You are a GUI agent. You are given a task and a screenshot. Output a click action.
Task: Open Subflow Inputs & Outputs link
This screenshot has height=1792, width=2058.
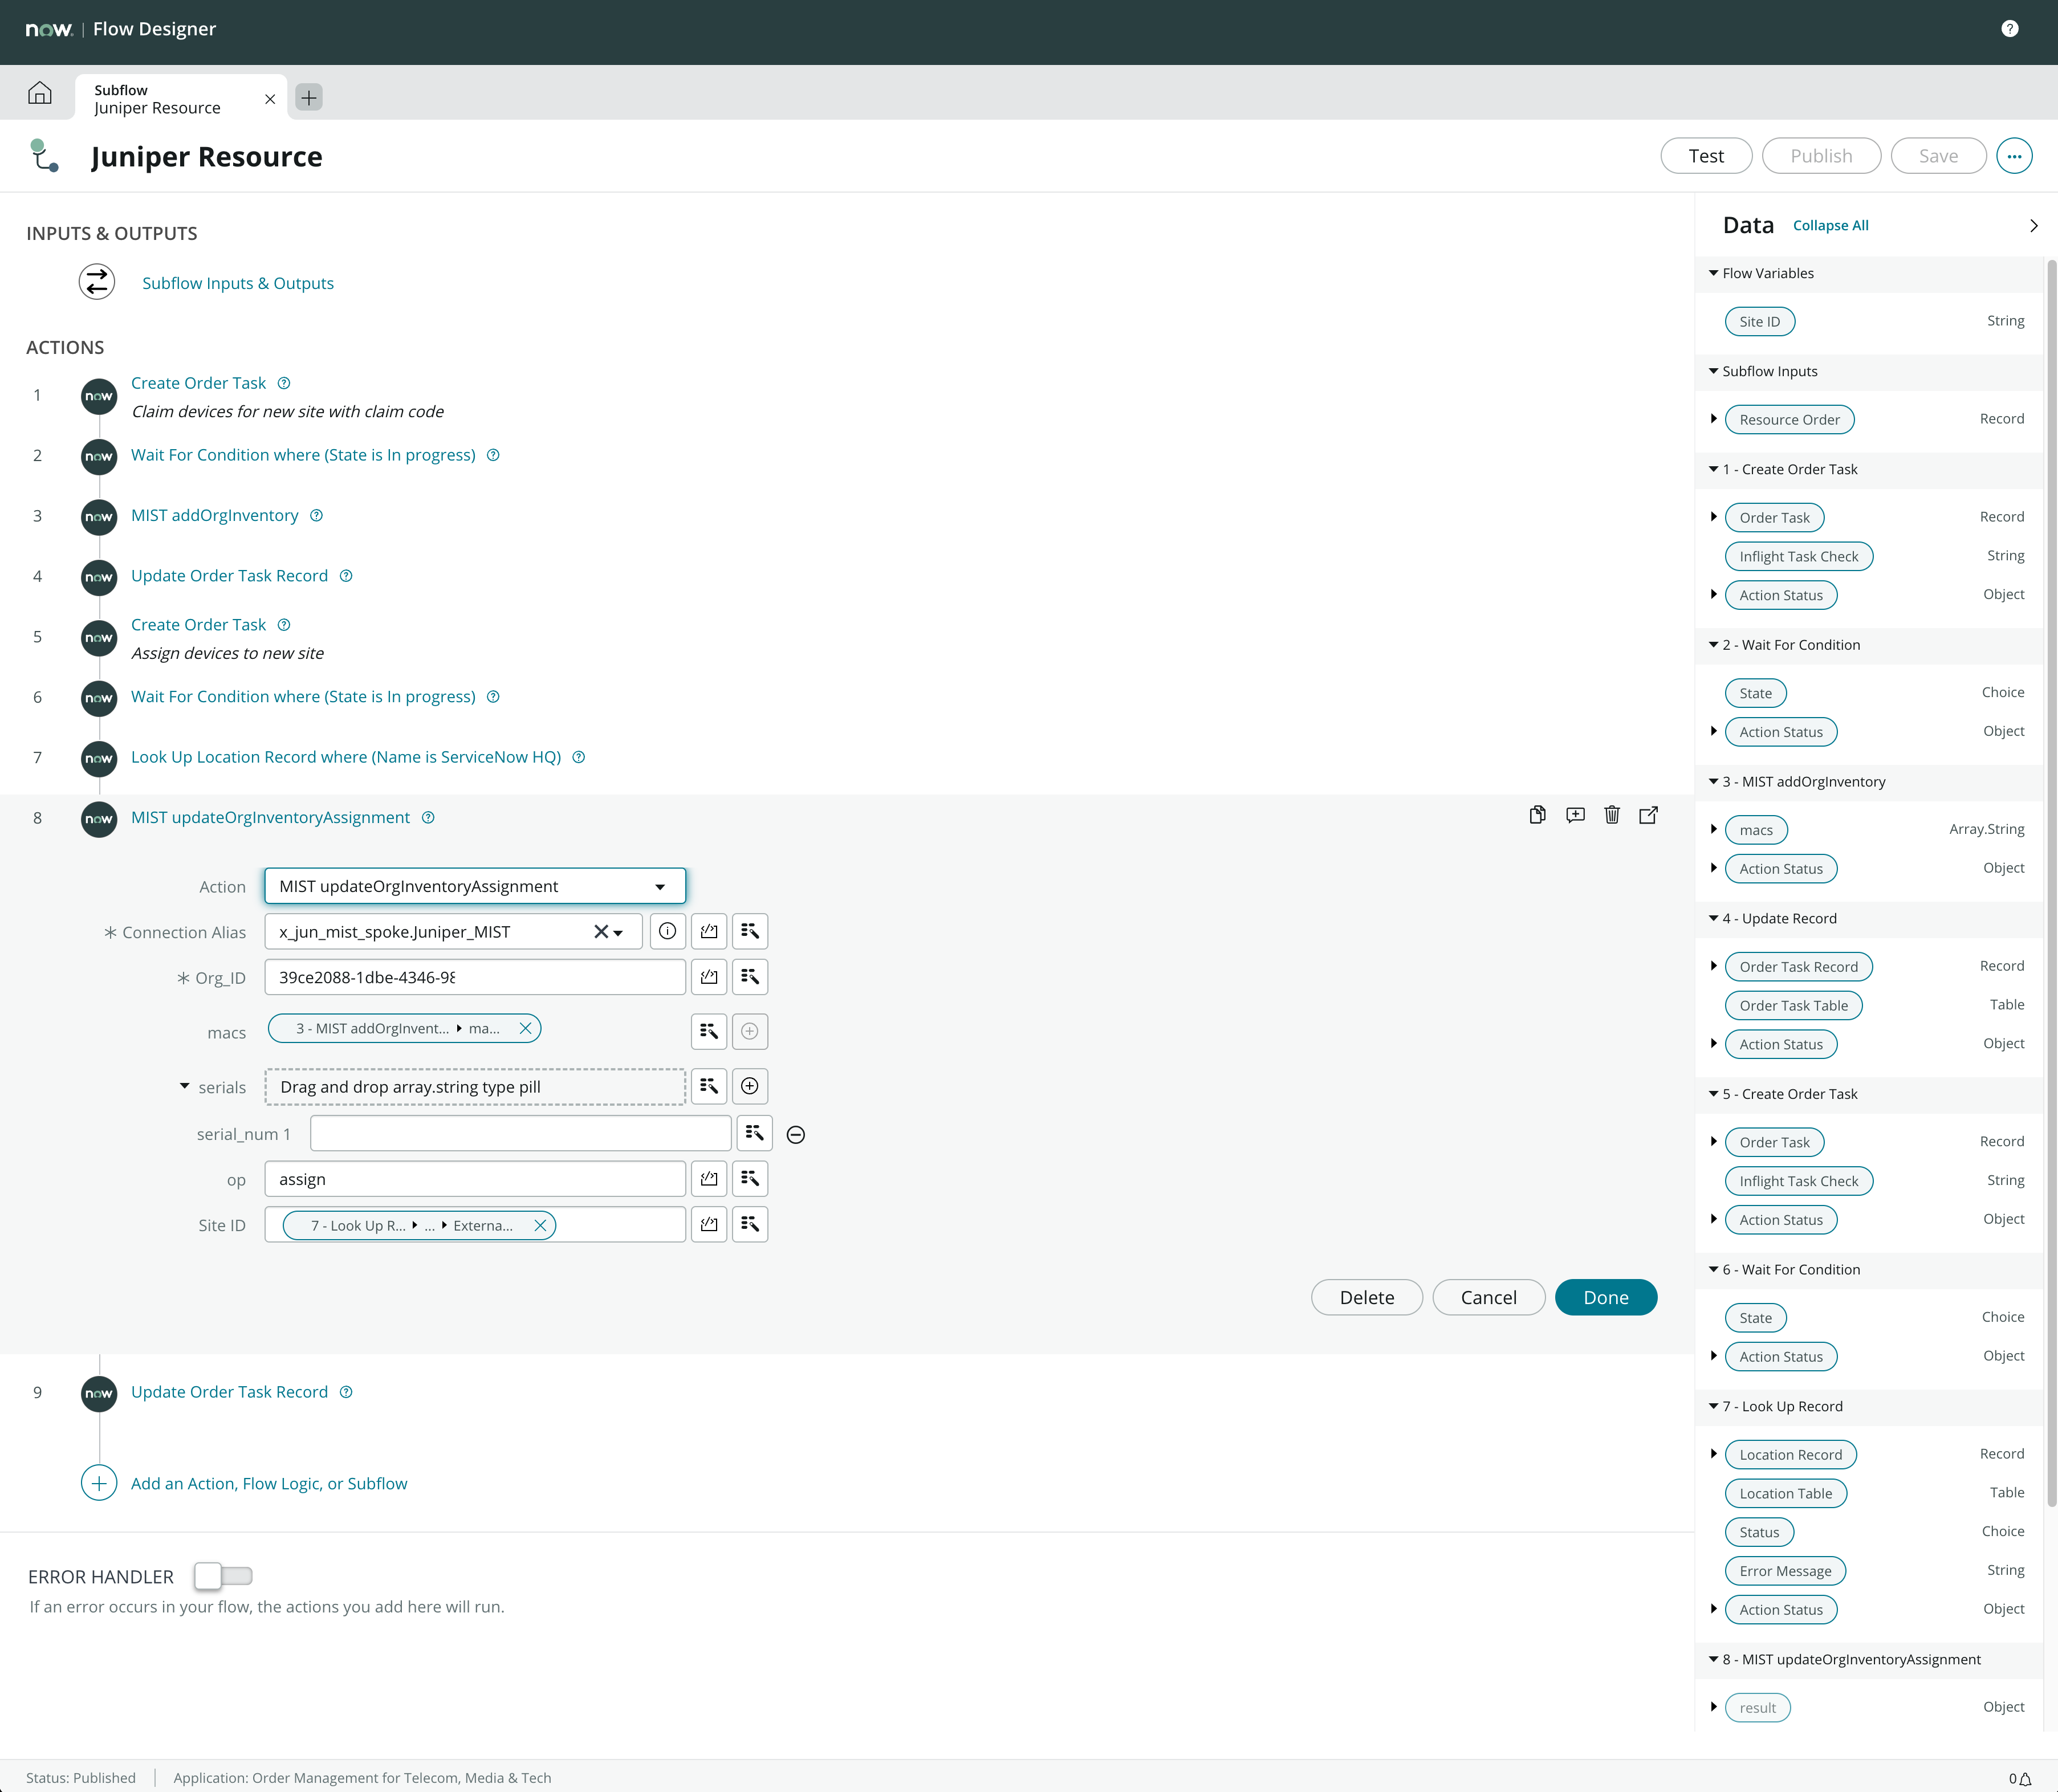[x=238, y=283]
